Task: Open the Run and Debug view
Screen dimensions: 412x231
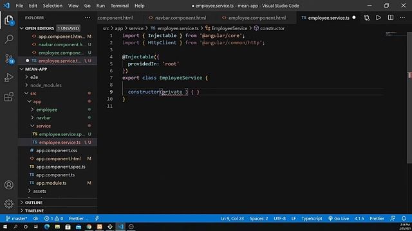Action: pos(8,78)
